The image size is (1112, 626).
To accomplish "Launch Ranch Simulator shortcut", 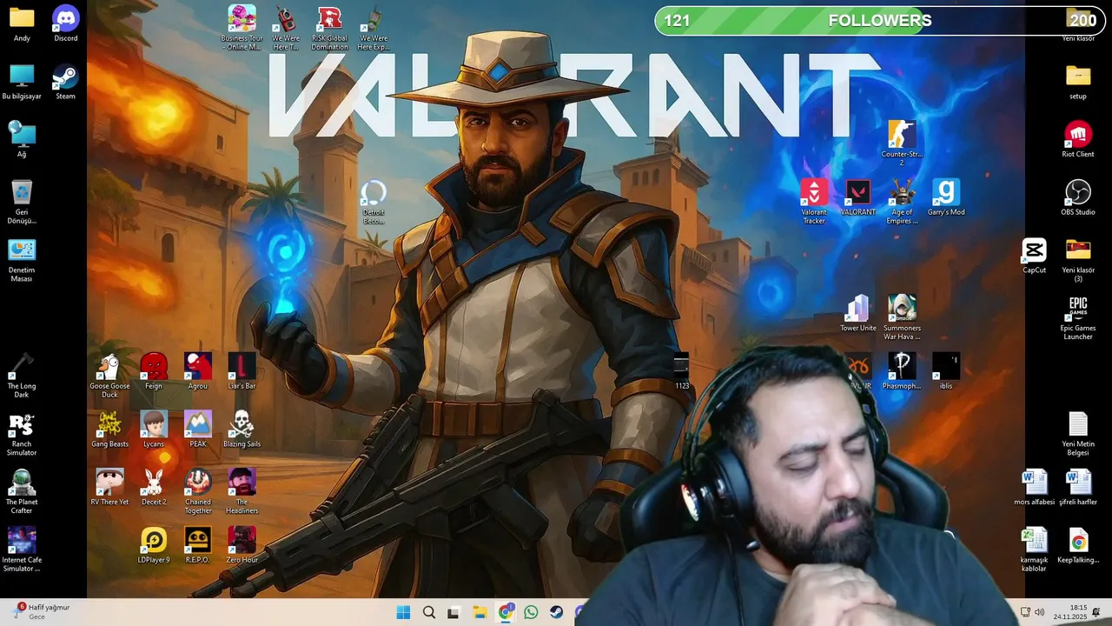I will click(22, 434).
